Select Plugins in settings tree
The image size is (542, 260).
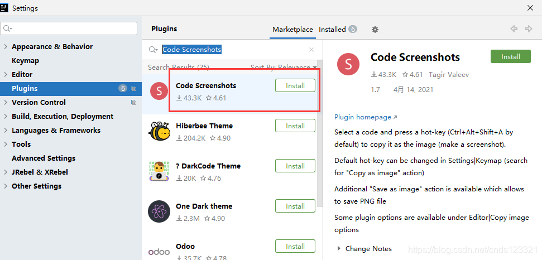tap(71, 89)
